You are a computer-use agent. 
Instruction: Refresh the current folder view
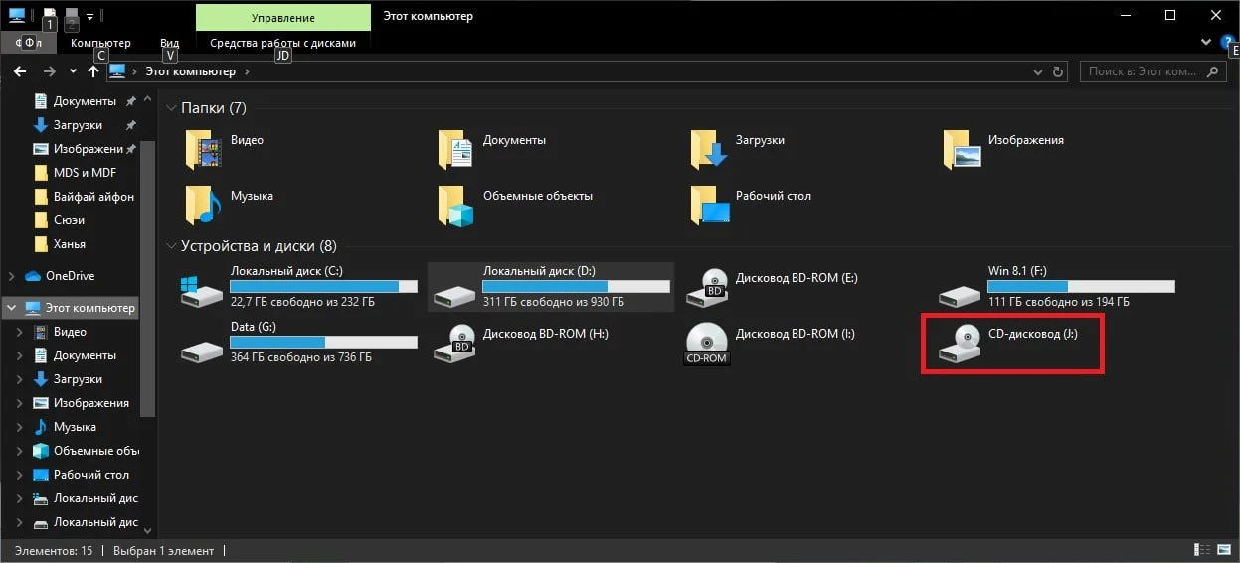(x=1060, y=71)
